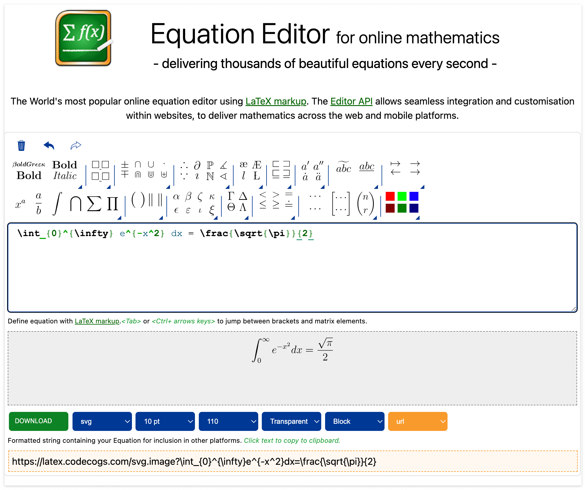Insert the binomial n over r symbol

[365, 204]
